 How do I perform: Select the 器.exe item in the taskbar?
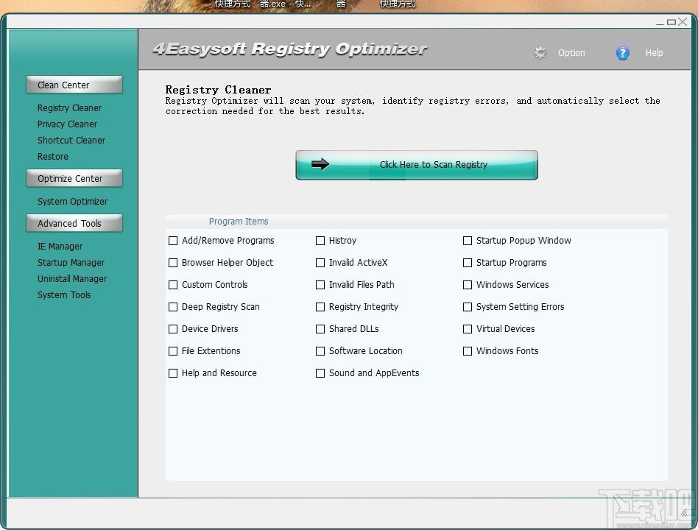click(x=284, y=4)
